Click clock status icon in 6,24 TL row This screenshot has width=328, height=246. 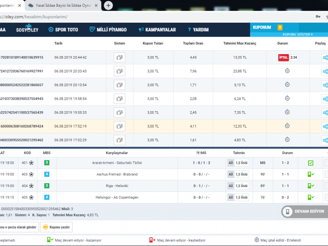click(x=287, y=98)
